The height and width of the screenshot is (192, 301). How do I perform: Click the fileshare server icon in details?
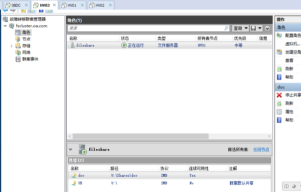coord(83,149)
